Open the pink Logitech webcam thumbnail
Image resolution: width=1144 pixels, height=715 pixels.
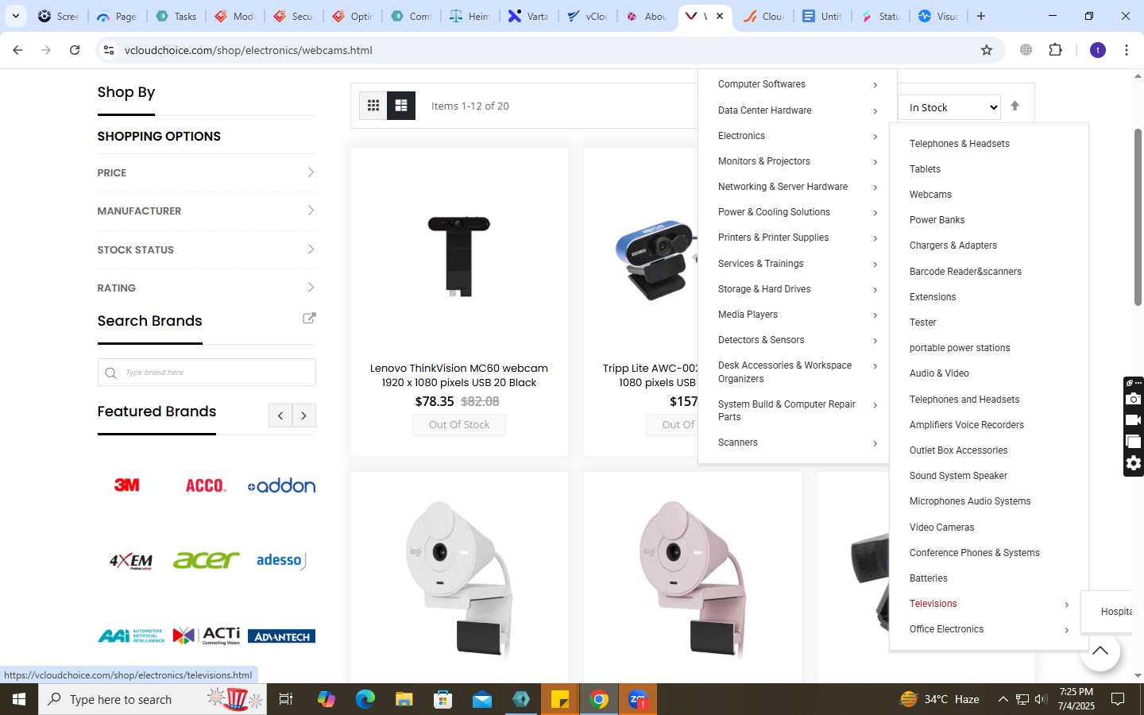tap(693, 578)
